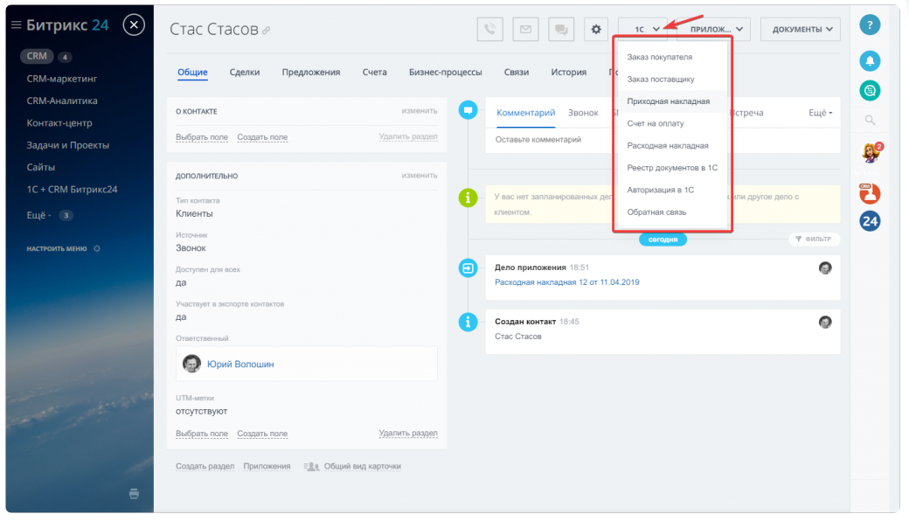Image resolution: width=909 pixels, height=521 pixels.
Task: Open the Счета tab
Action: point(374,72)
